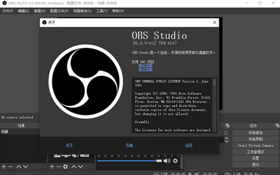Add a source with the plus icon
This screenshot has width=280, height=175.
(52, 167)
